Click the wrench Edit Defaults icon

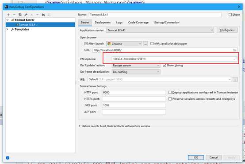[x=26, y=15]
